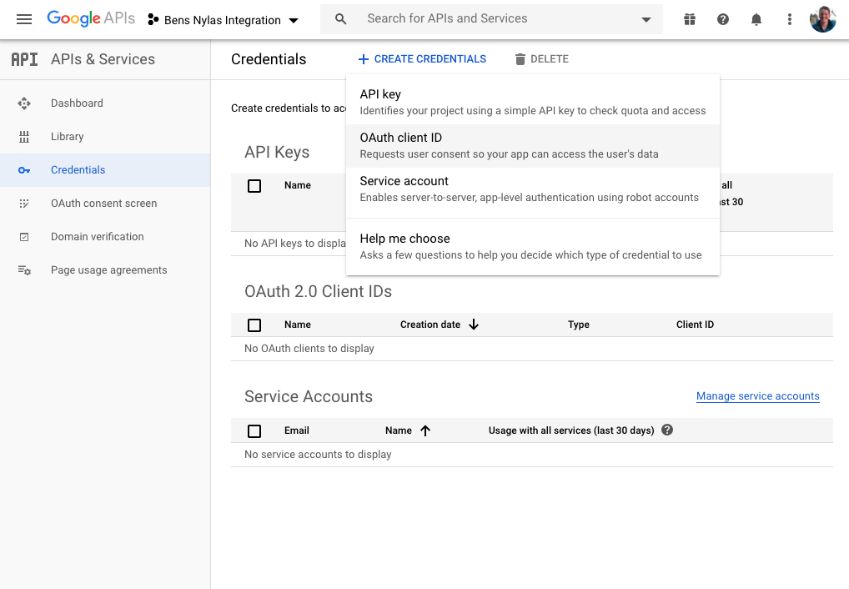849x589 pixels.
Task: Select all API Keys checkbox
Action: [x=254, y=186]
